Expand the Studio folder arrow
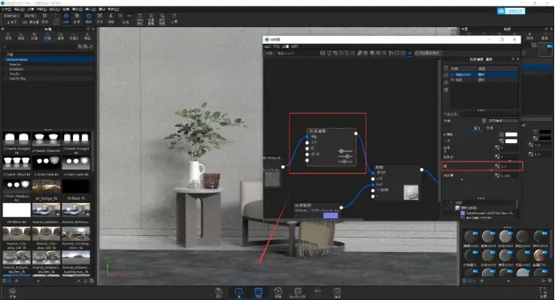The image size is (555, 300). click(x=7, y=74)
